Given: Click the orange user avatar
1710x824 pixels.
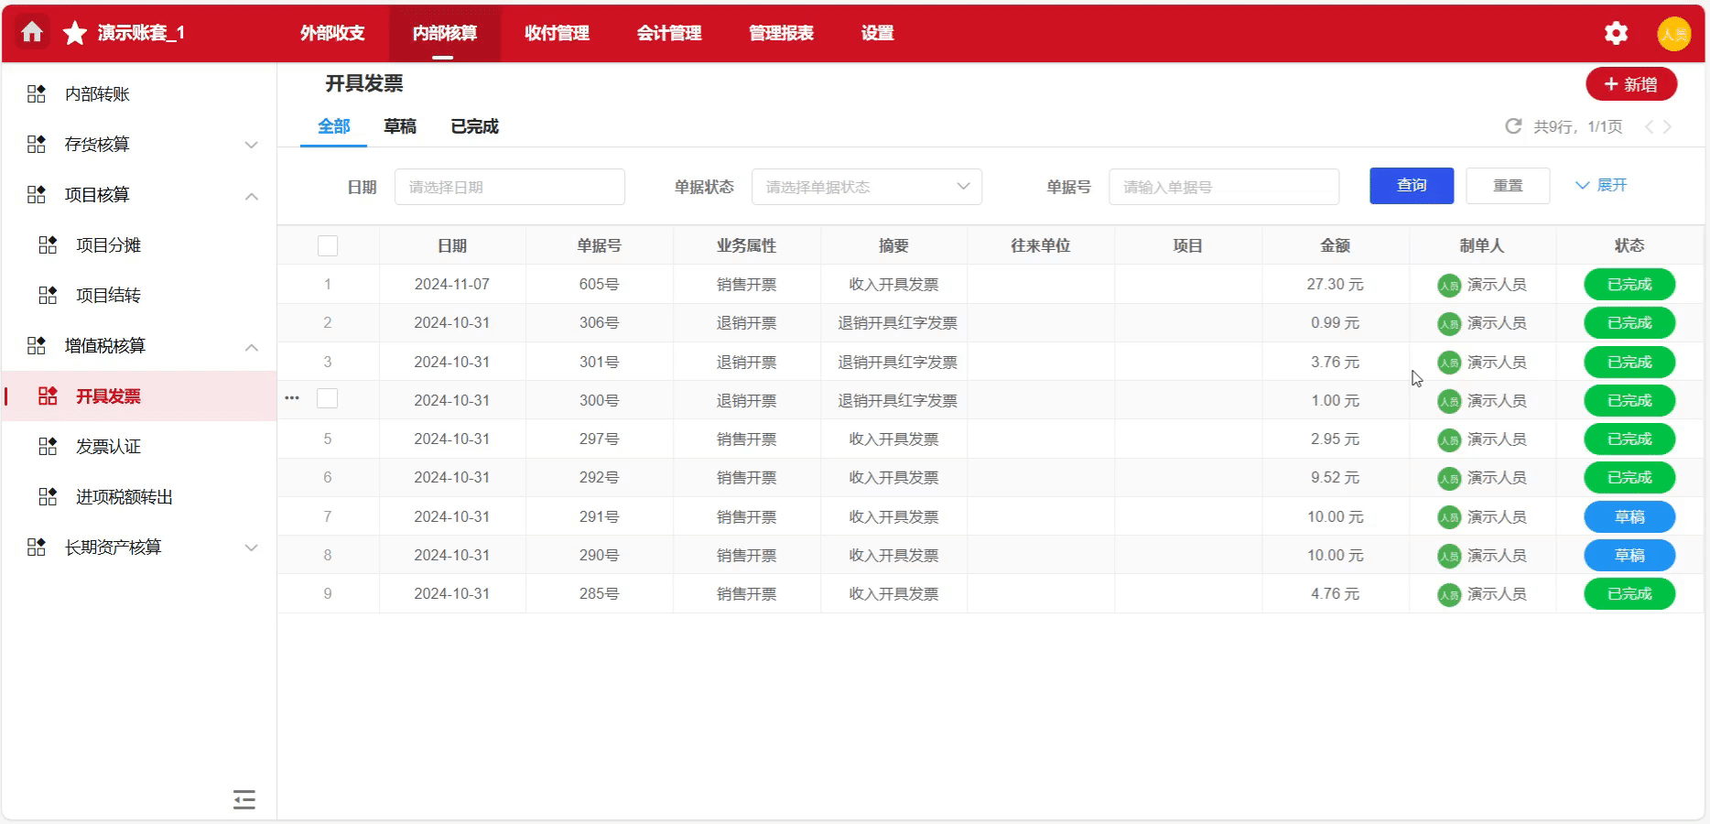Looking at the screenshot, I should (1673, 34).
